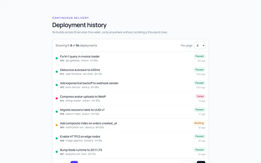Click '2h ago' on Bump Node runtime row
Image resolution: width=261 pixels, height=163 pixels.
[x=202, y=154]
